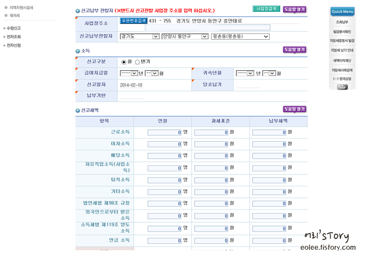Click 지방세증명서 발급 in Quick Menu
Viewport: 367px width, 275px height.
click(x=342, y=41)
